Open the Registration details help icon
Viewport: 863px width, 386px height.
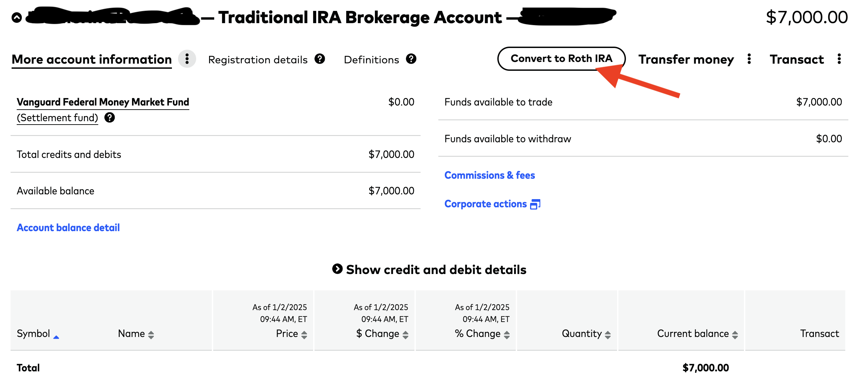320,59
